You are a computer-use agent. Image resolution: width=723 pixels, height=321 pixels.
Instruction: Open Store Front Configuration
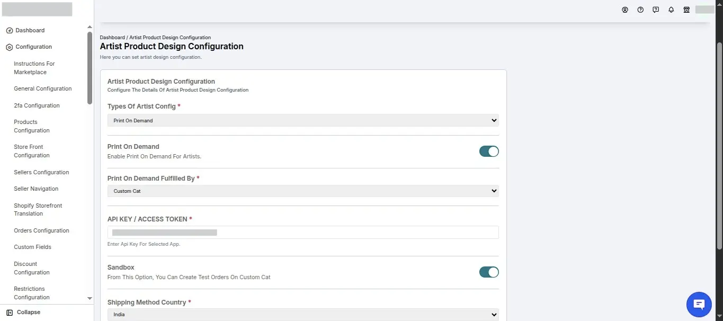click(32, 151)
